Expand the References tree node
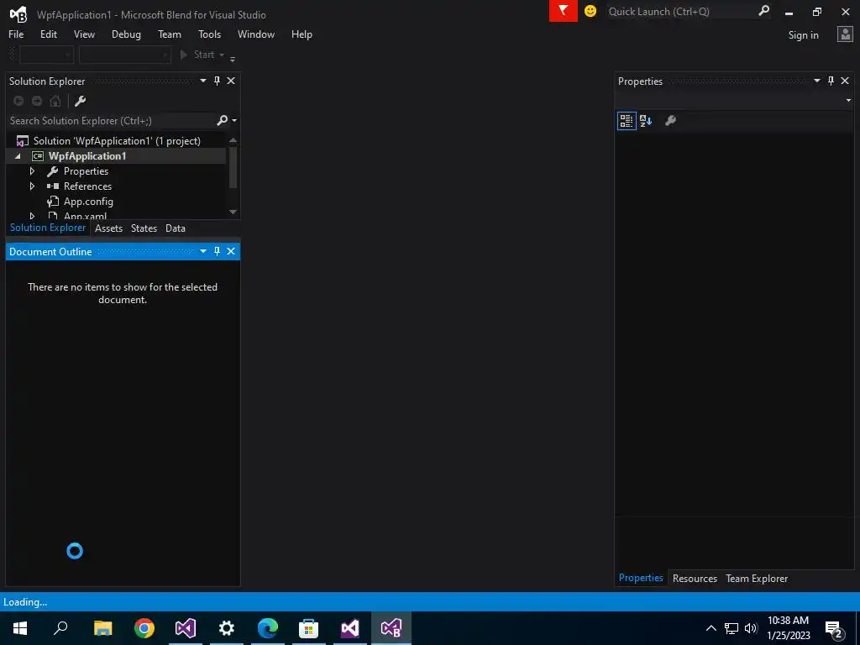860x645 pixels. (x=32, y=186)
